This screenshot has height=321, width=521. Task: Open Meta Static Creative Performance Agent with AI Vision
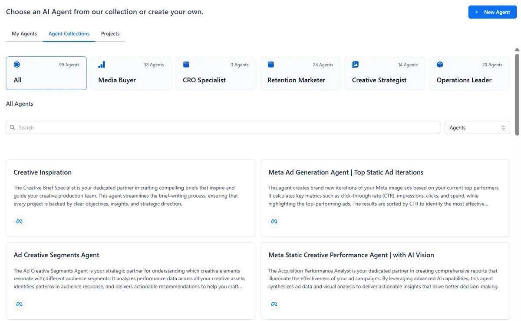tap(351, 255)
